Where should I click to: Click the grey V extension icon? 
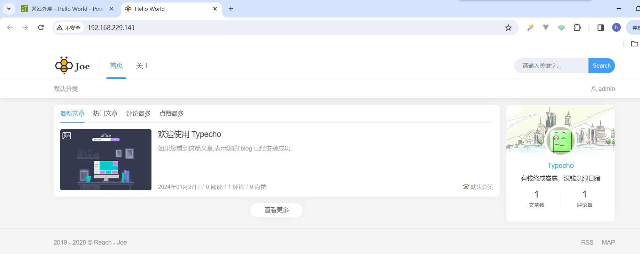pos(546,28)
